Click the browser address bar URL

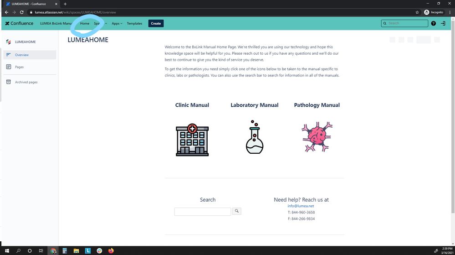pos(76,12)
